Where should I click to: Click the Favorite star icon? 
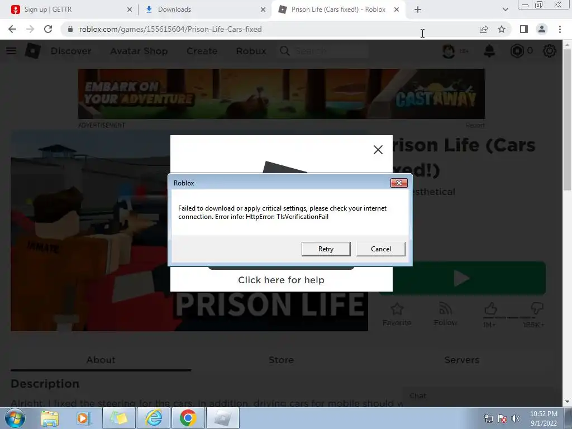pyautogui.click(x=397, y=309)
